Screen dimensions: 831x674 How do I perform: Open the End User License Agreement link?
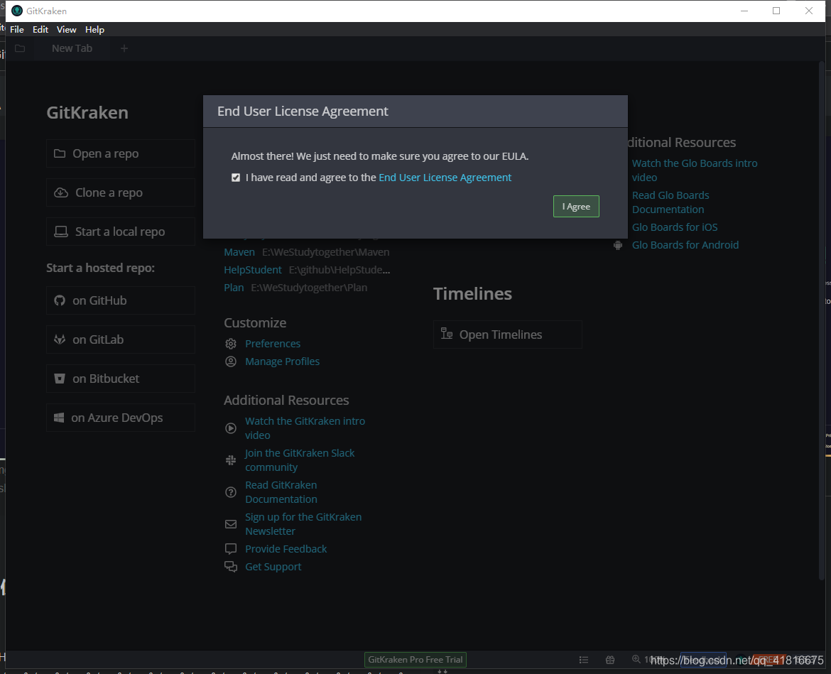click(445, 178)
